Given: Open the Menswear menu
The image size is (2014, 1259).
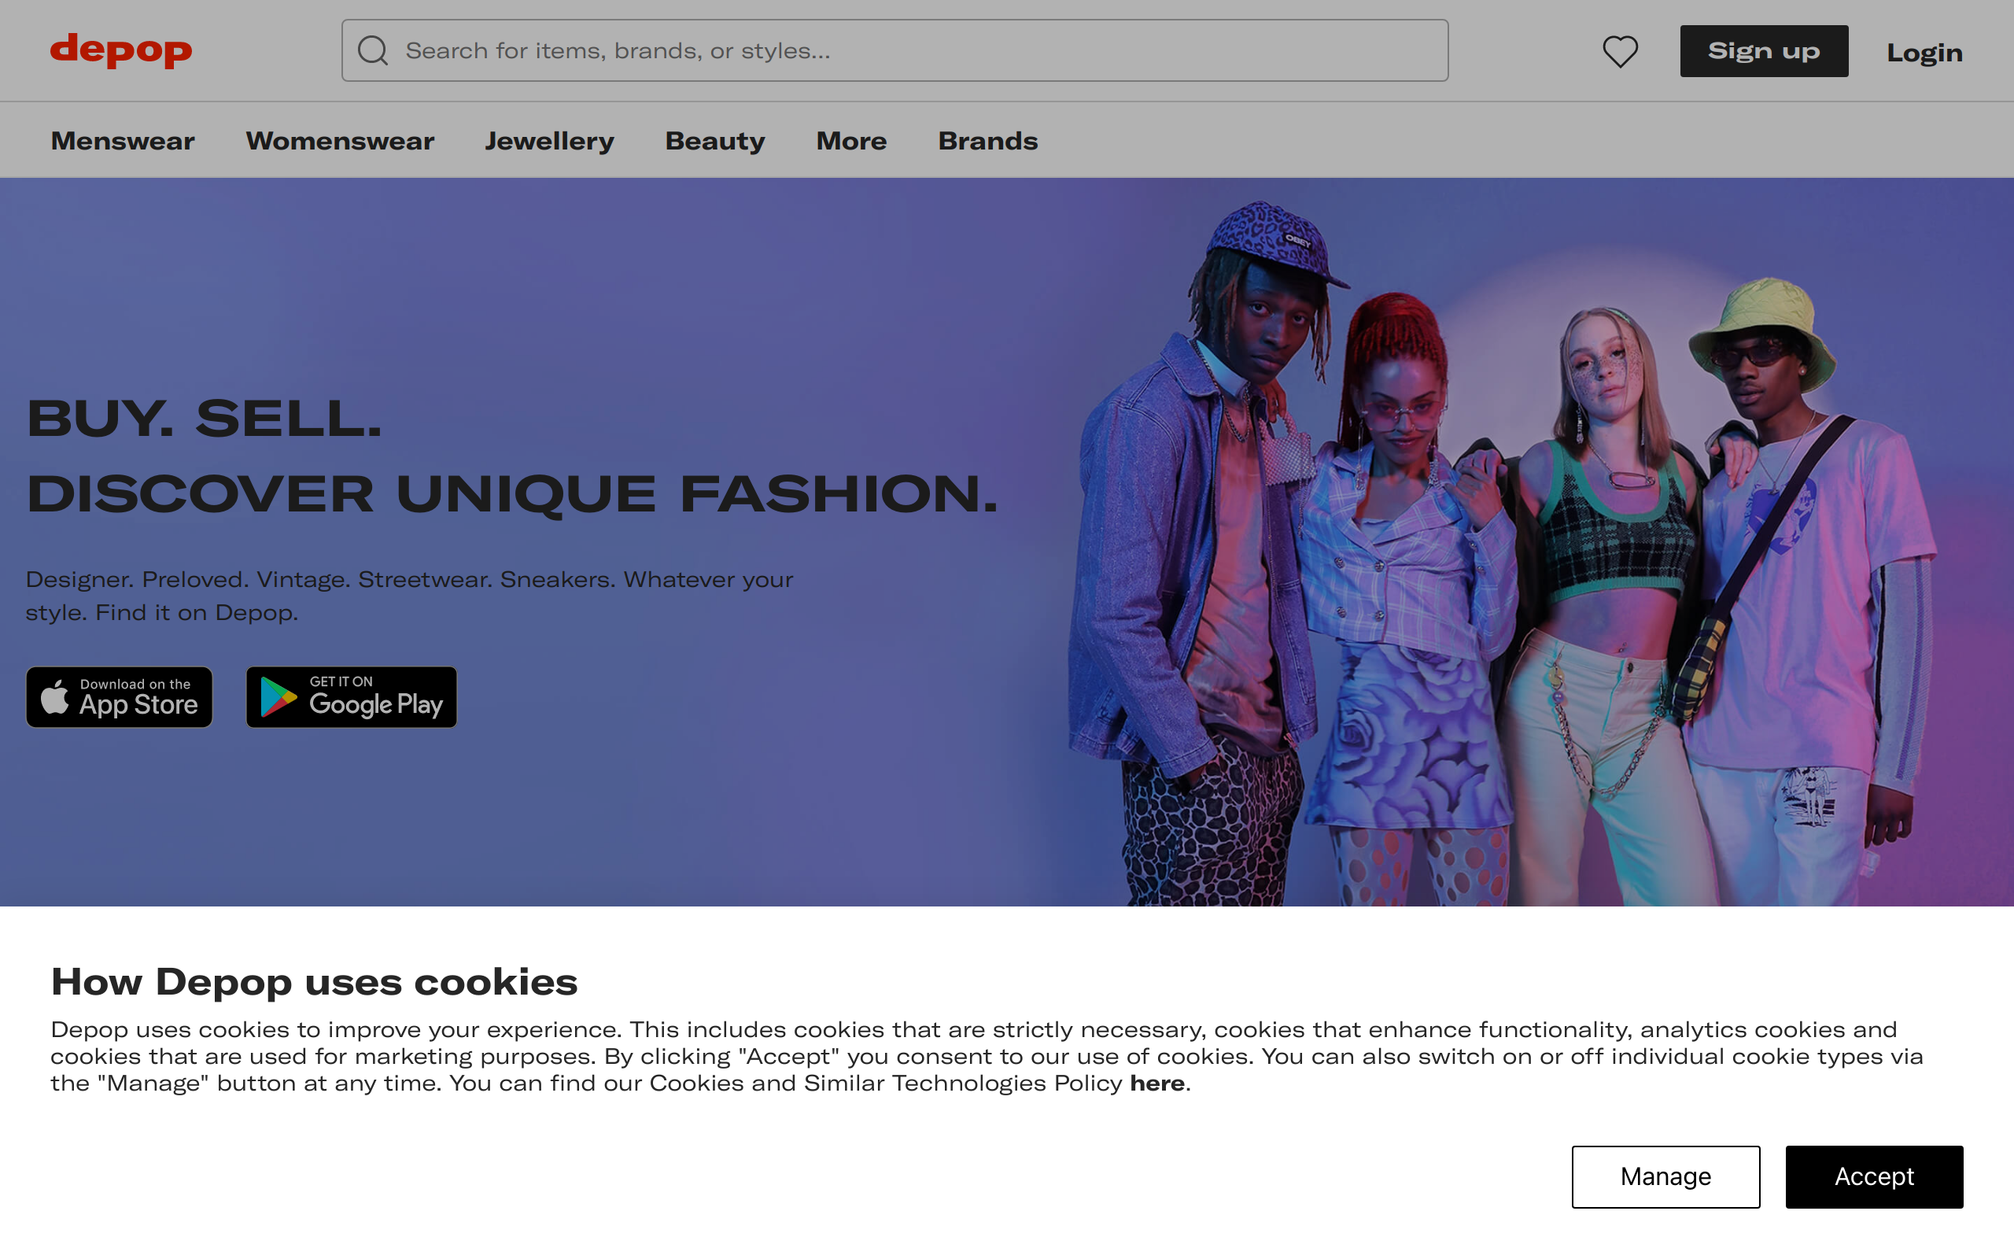Looking at the screenshot, I should tap(123, 141).
